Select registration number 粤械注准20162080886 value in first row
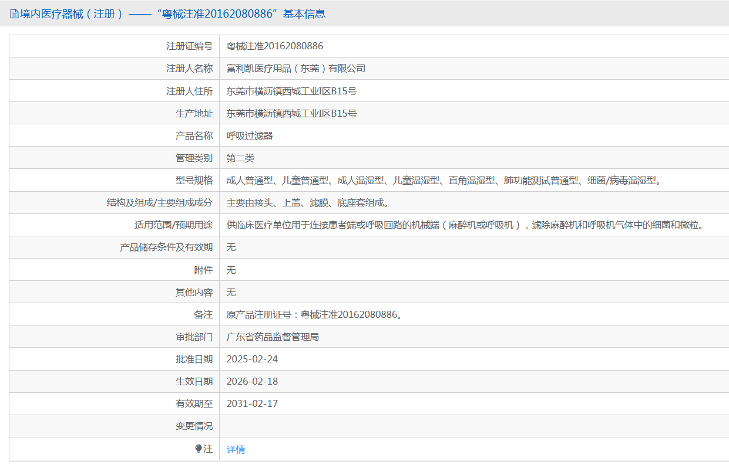The image size is (729, 465). [275, 46]
